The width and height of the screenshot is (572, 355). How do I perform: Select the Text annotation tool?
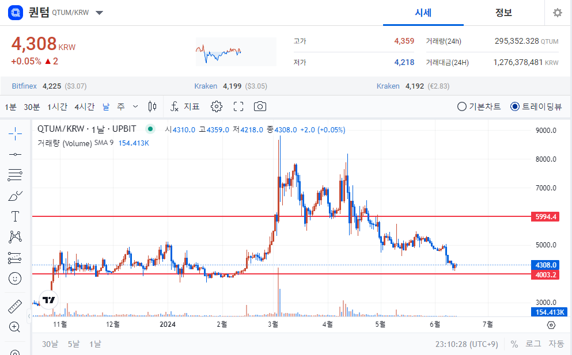click(x=15, y=216)
